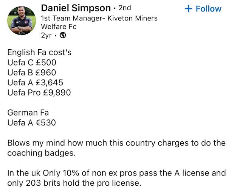Click the Welfare Fc headline line
This screenshot has height=188, width=234.
59,27
